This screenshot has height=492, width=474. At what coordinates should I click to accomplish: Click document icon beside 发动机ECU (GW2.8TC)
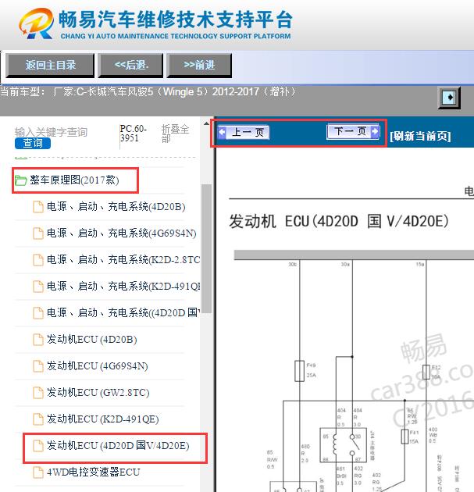click(38, 393)
